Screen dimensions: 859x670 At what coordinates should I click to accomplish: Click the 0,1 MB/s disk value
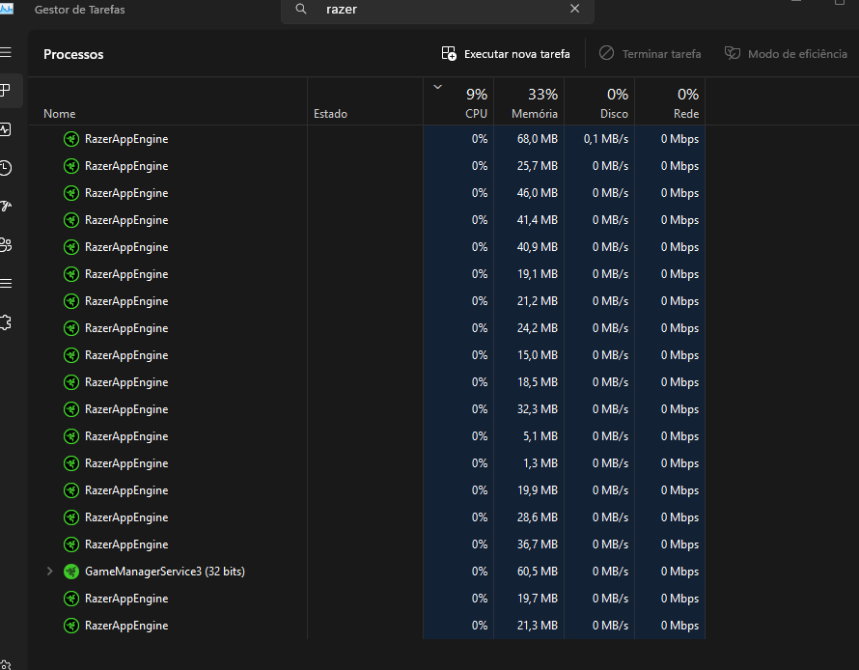click(x=606, y=139)
